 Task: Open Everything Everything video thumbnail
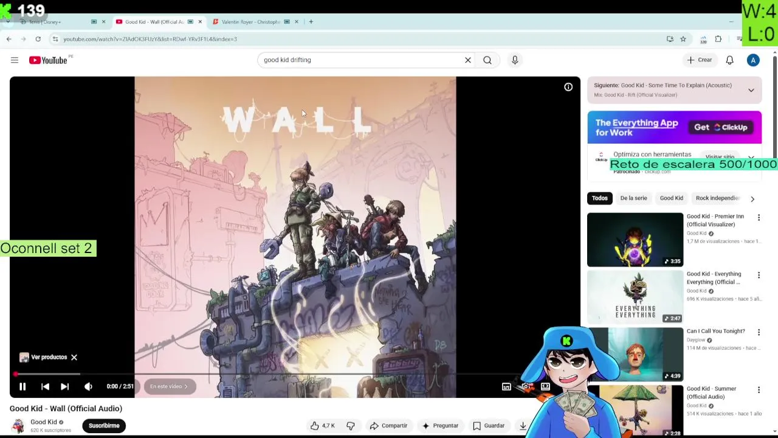point(635,297)
